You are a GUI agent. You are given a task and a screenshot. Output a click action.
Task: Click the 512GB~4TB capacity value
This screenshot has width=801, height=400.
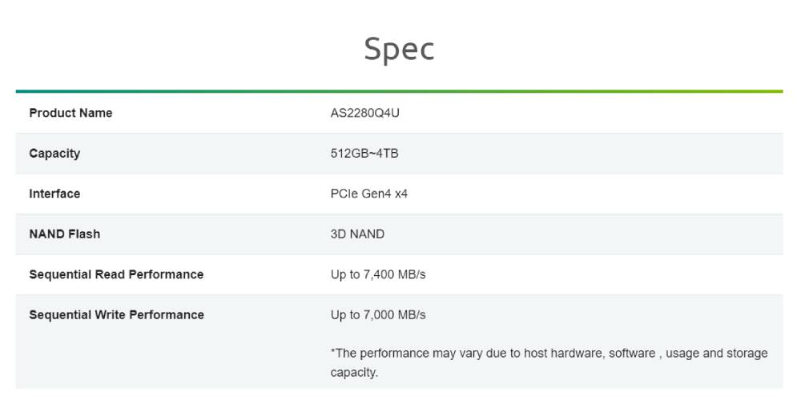pyautogui.click(x=364, y=153)
